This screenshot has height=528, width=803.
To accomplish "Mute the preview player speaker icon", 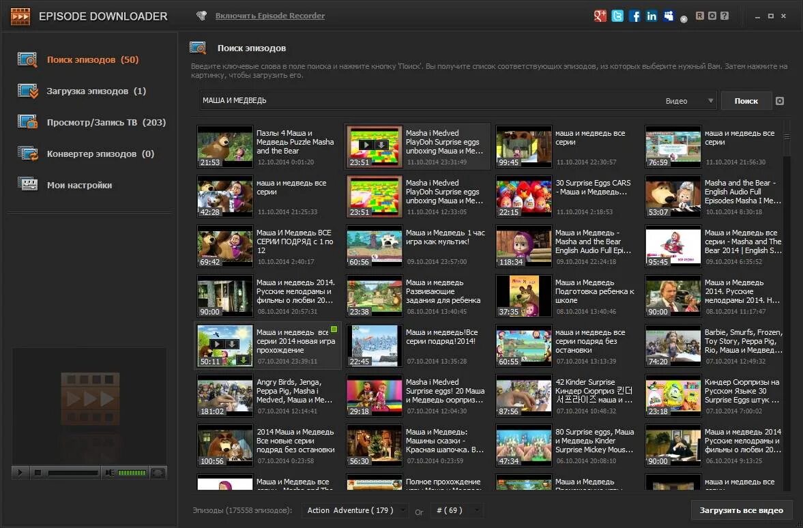I will (109, 473).
